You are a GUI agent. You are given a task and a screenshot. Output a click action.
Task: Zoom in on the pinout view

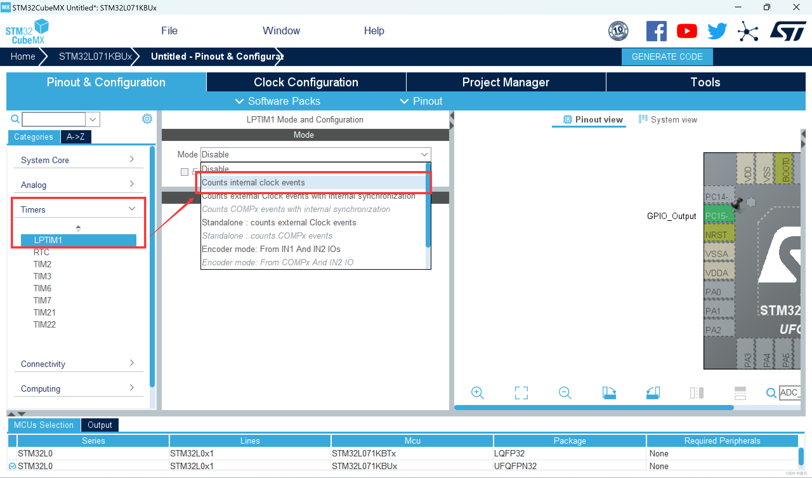(477, 393)
